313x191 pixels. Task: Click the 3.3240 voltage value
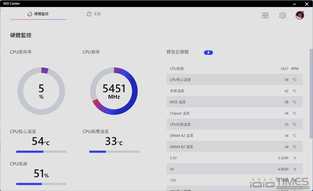(x=283, y=158)
